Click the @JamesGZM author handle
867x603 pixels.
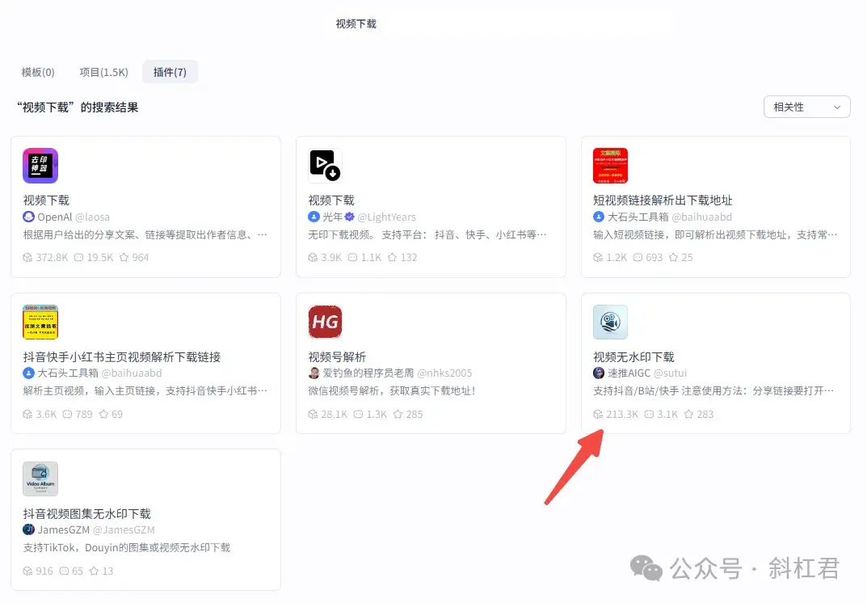click(124, 529)
